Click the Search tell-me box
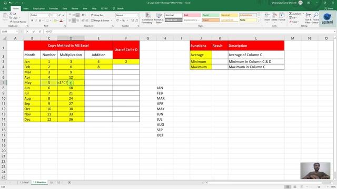The width and height of the screenshot is (337, 189). 118,8
